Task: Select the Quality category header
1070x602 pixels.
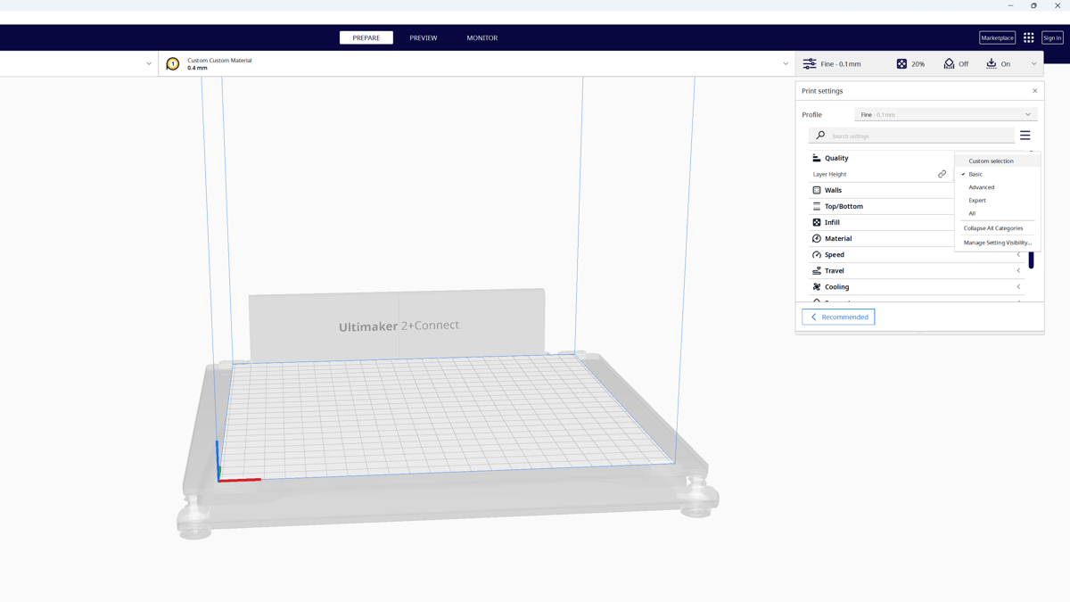Action: coord(881,158)
